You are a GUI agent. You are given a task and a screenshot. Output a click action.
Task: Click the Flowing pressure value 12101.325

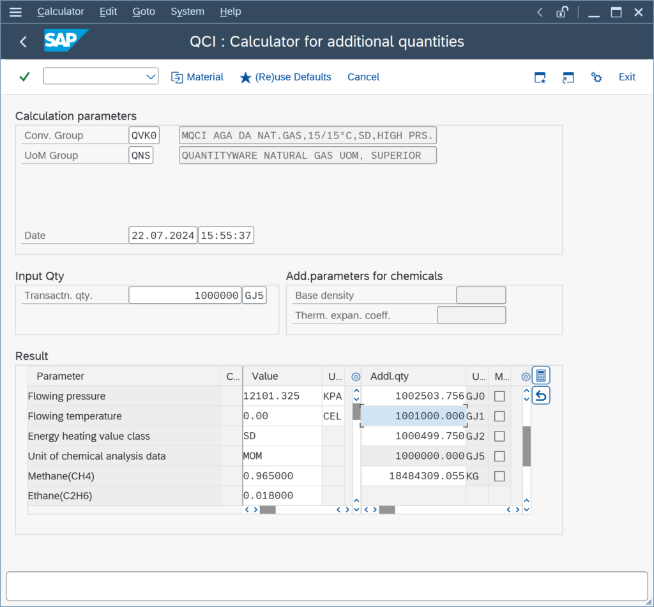(282, 396)
